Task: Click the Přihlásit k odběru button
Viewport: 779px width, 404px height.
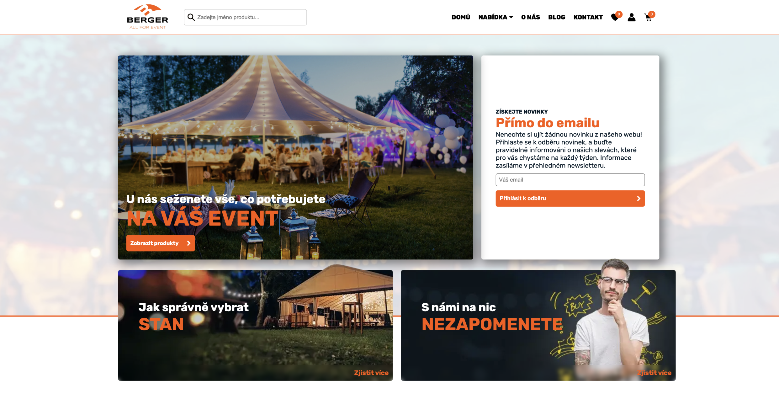Action: [x=570, y=199]
